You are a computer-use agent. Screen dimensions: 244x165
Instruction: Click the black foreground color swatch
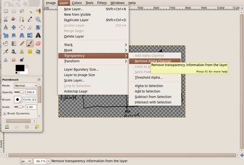[20, 68]
